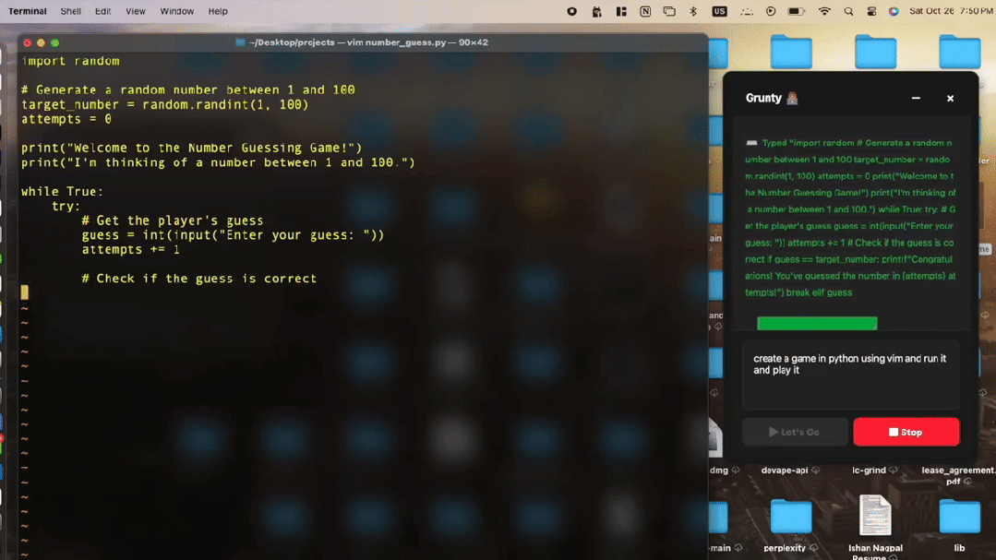Open Spotlight search in the menu bar
This screenshot has width=996, height=560.
click(x=848, y=11)
